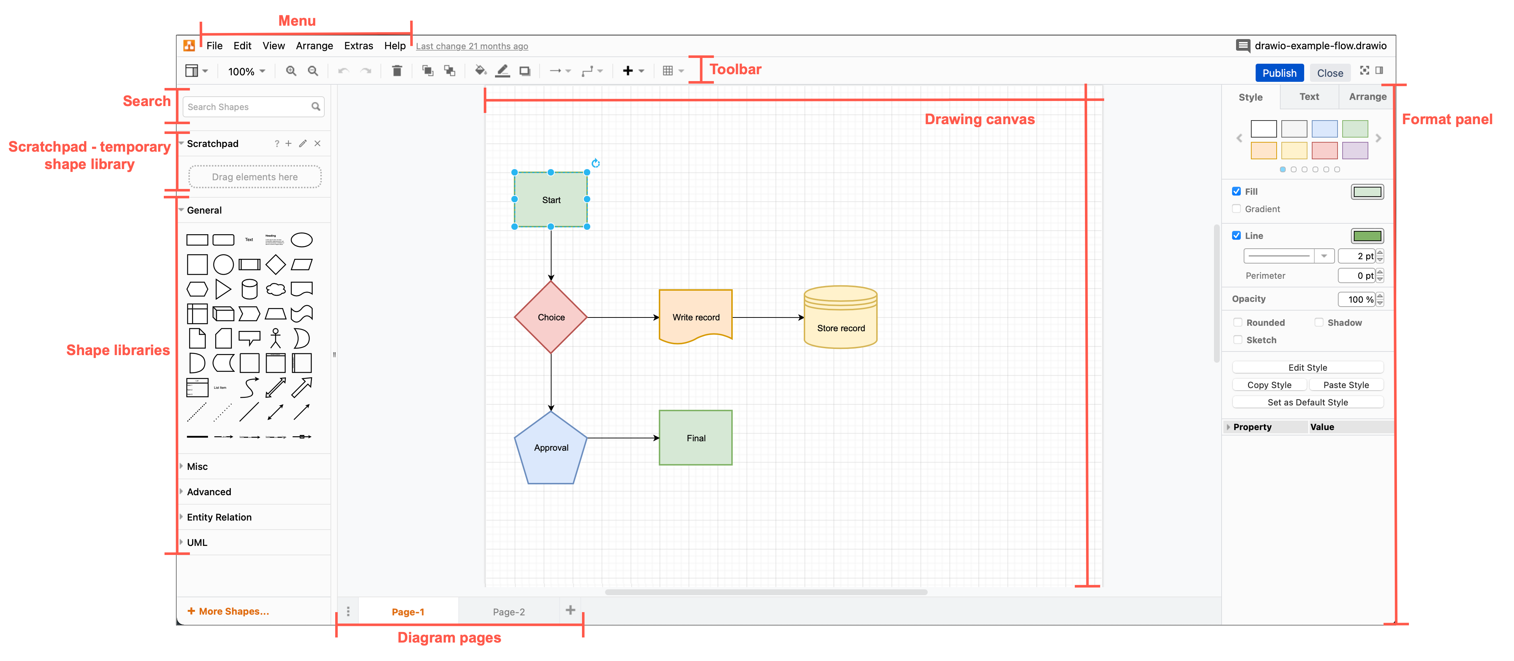Click the green Line color swatch

pyautogui.click(x=1368, y=235)
